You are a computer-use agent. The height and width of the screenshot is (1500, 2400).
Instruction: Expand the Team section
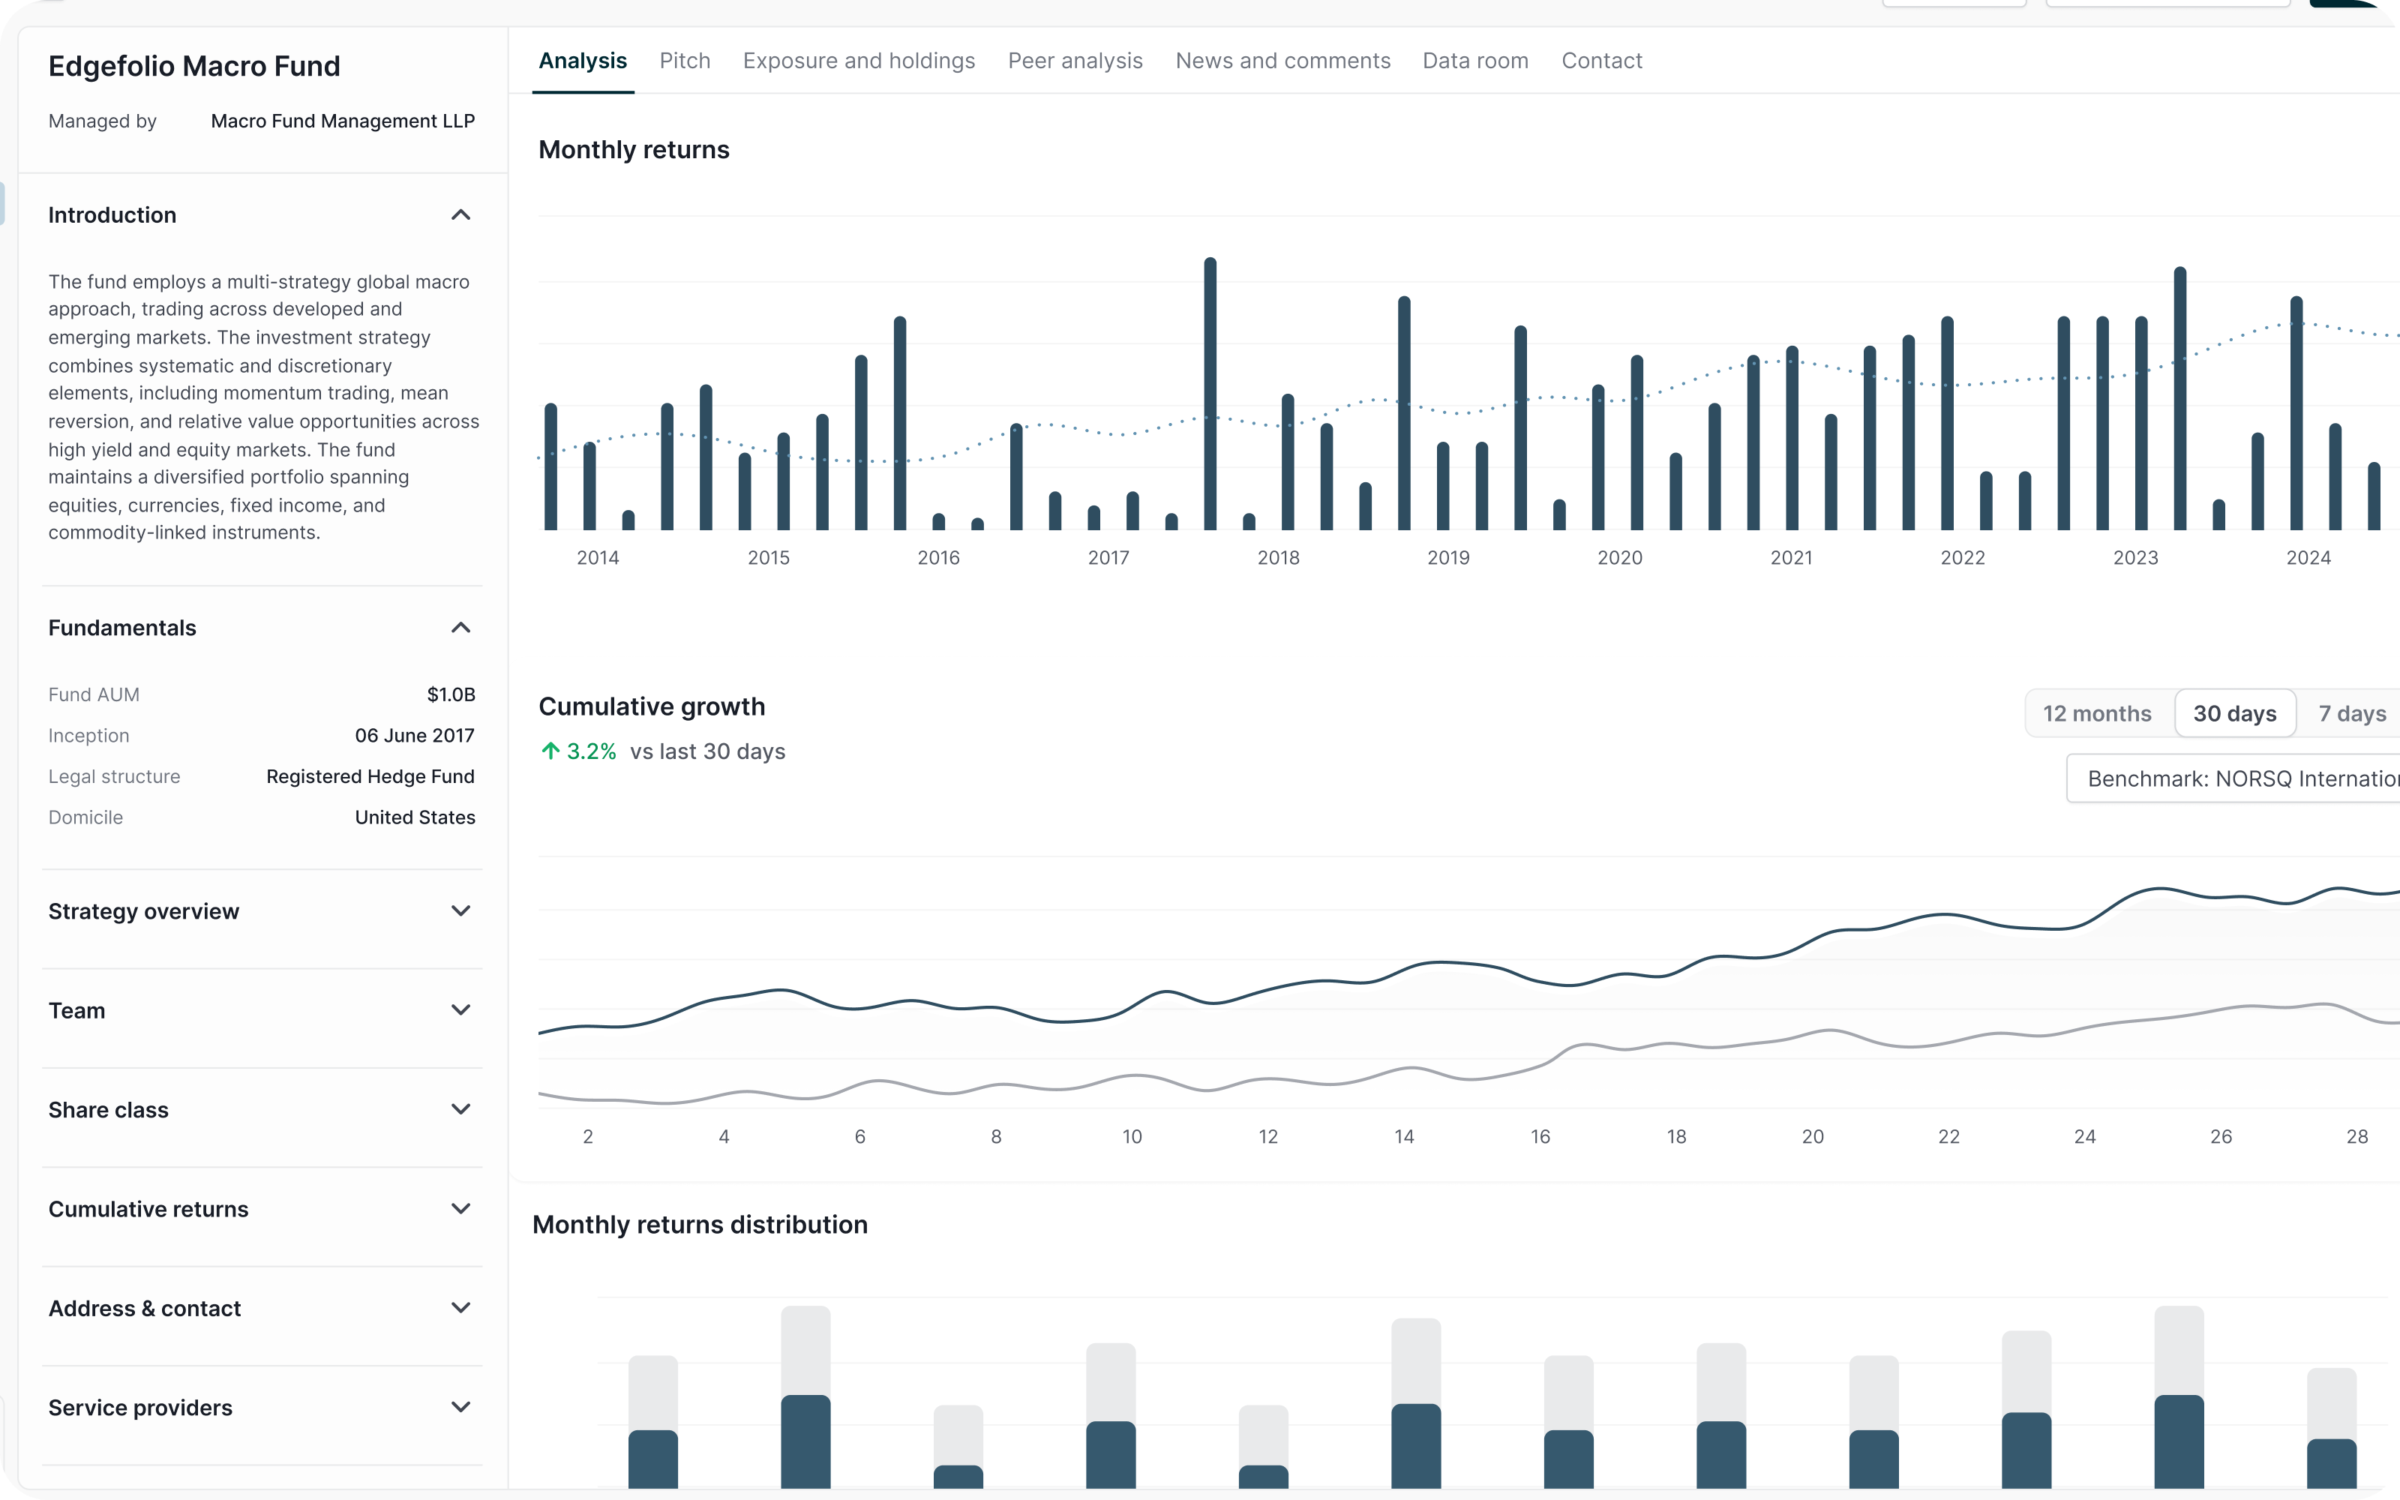pyautogui.click(x=460, y=1010)
